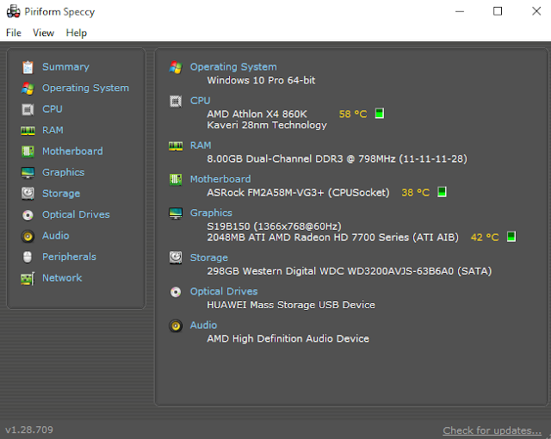Open Motherboard section in sidebar
The height and width of the screenshot is (439, 551).
click(72, 151)
